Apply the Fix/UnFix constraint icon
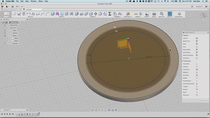 pyautogui.click(x=197, y=75)
